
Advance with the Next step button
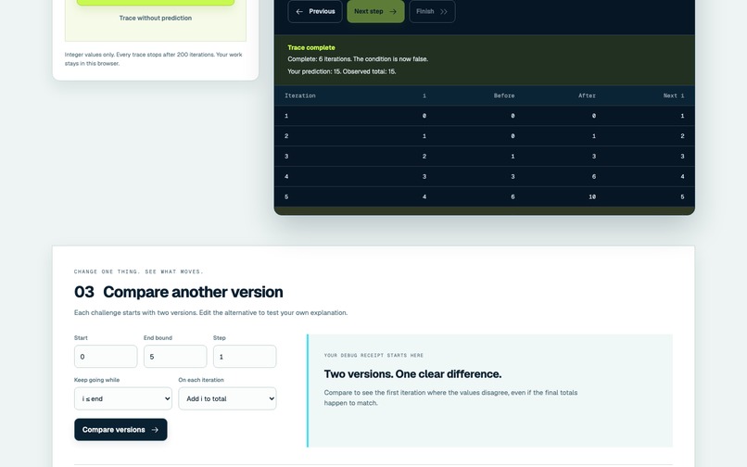[x=375, y=11]
